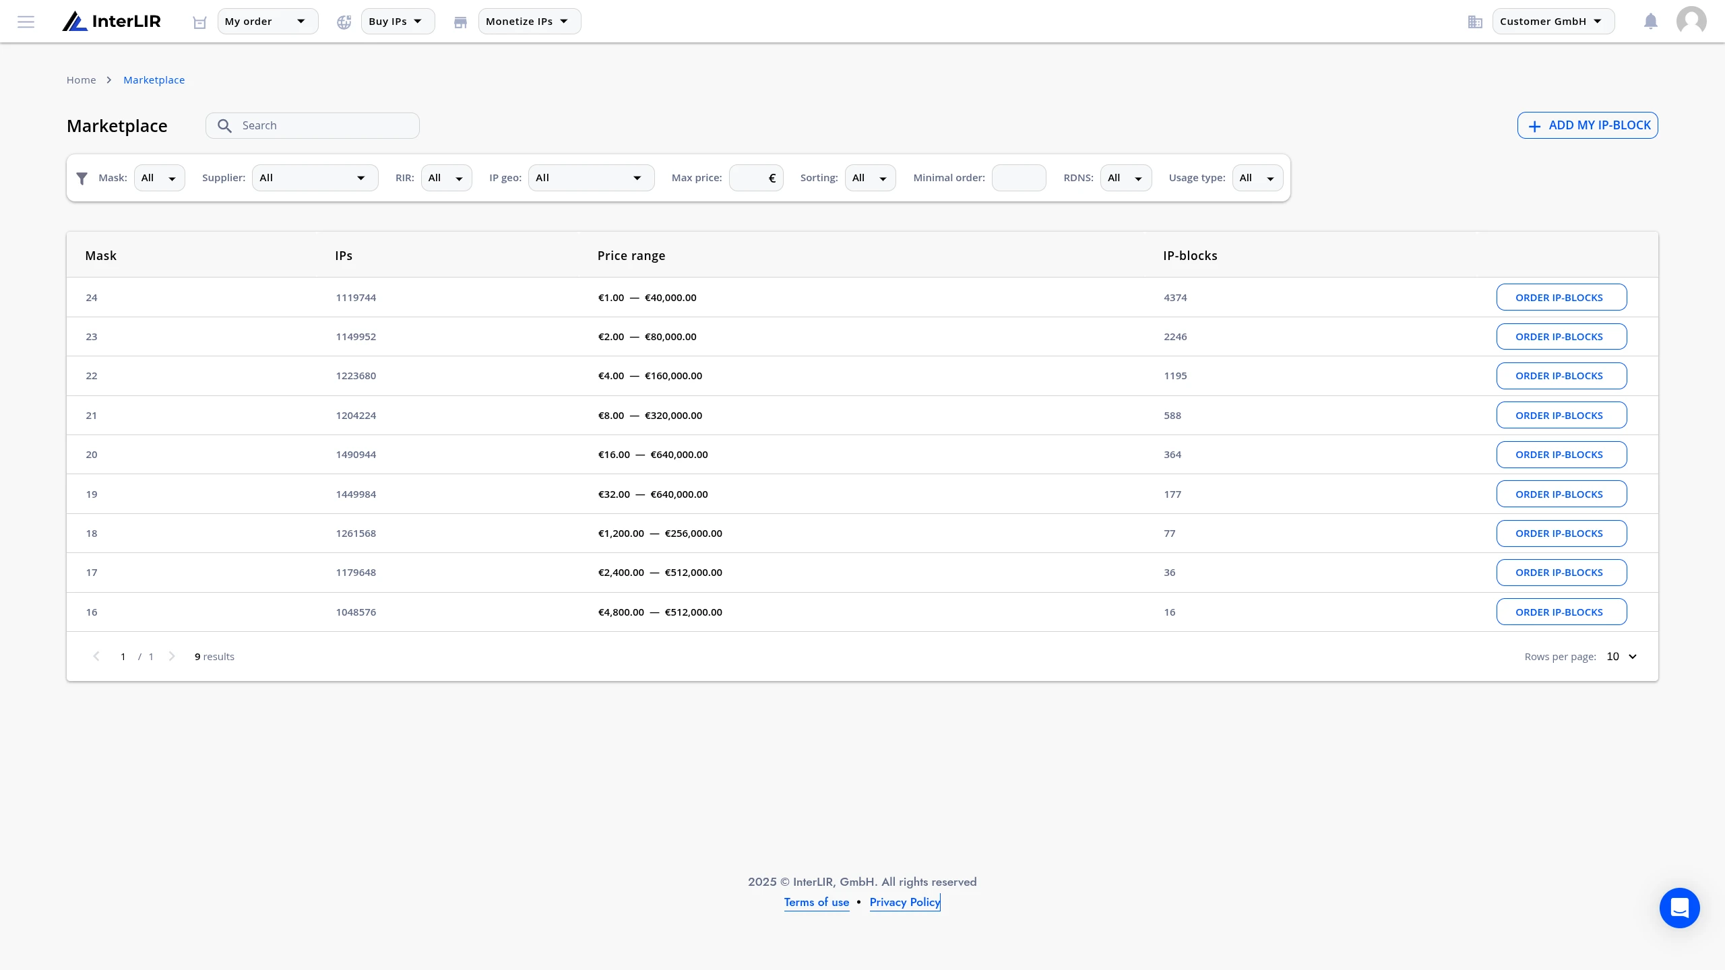The image size is (1725, 970).
Task: Order IP-blocks for mask 17
Action: tap(1561, 573)
